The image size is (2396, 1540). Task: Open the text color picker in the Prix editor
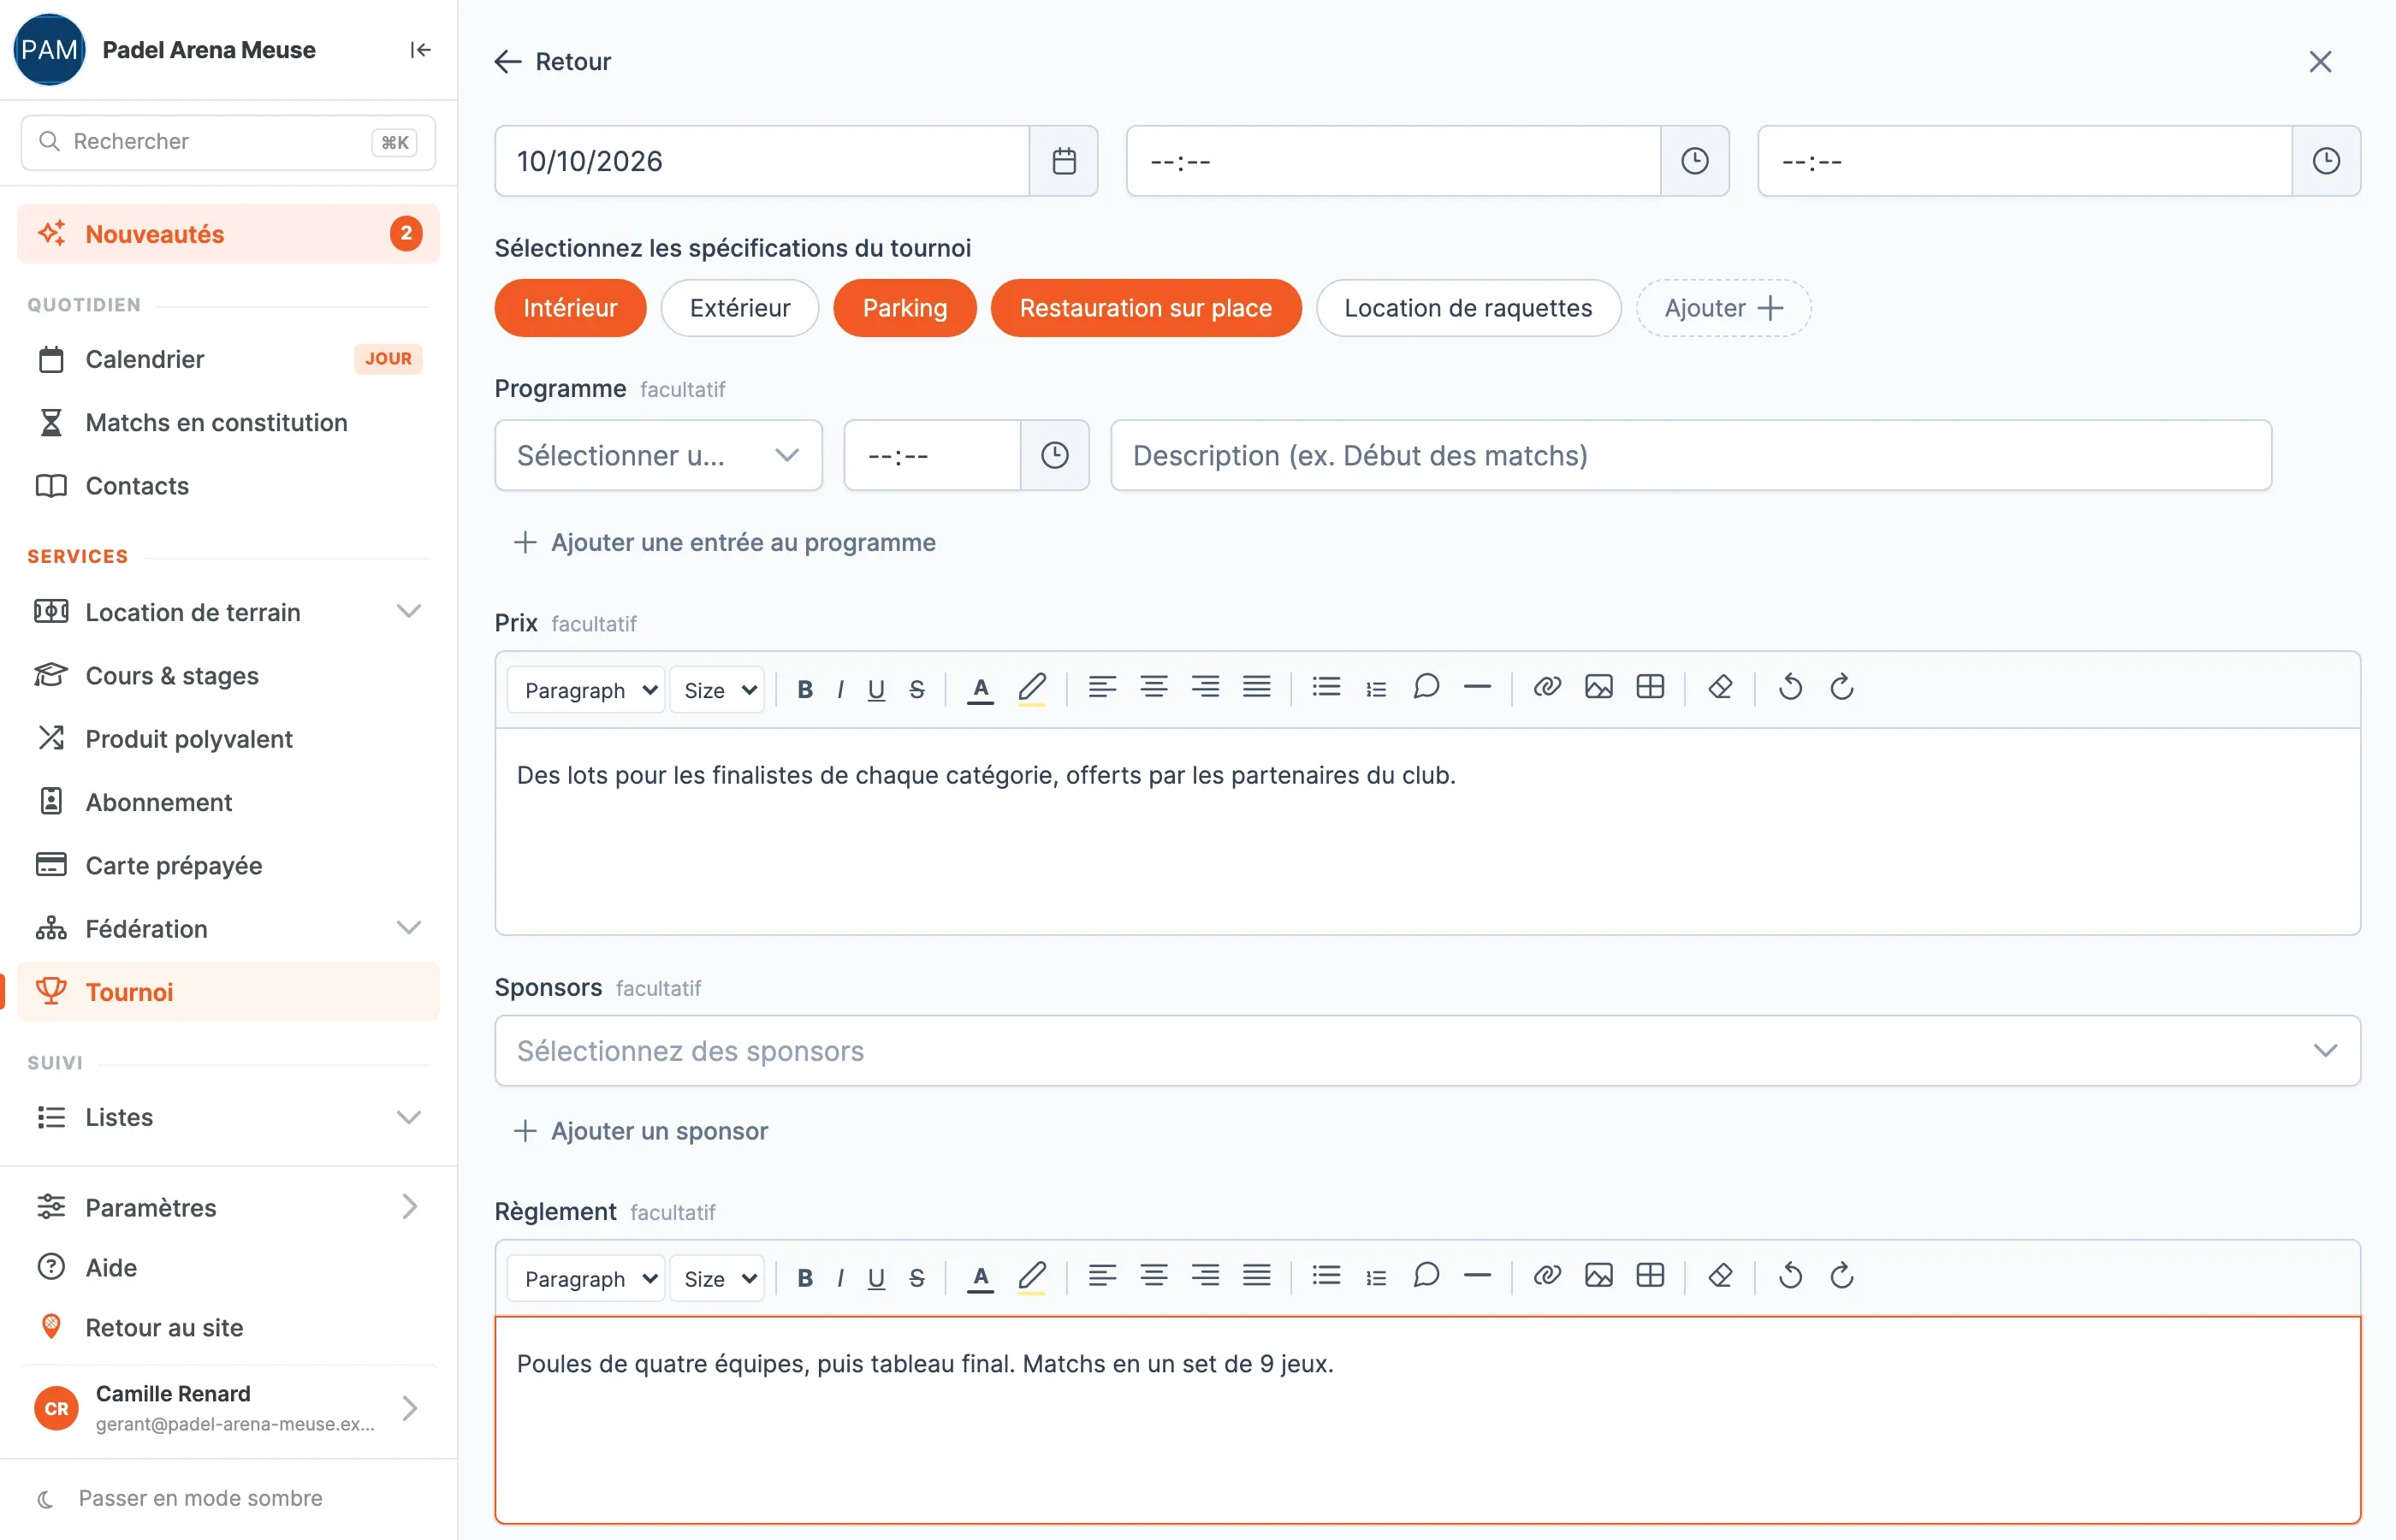(981, 689)
